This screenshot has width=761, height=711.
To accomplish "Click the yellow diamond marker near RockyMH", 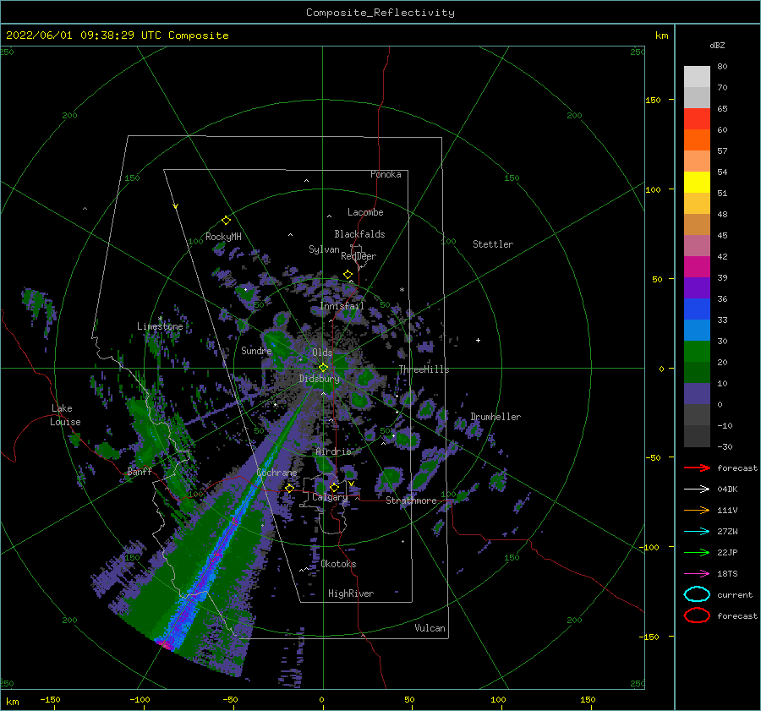I will (226, 221).
